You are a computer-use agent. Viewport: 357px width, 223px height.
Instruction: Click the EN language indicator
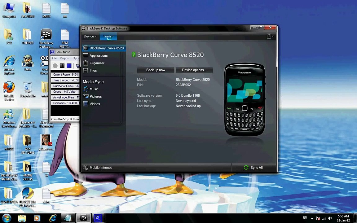[305, 218]
